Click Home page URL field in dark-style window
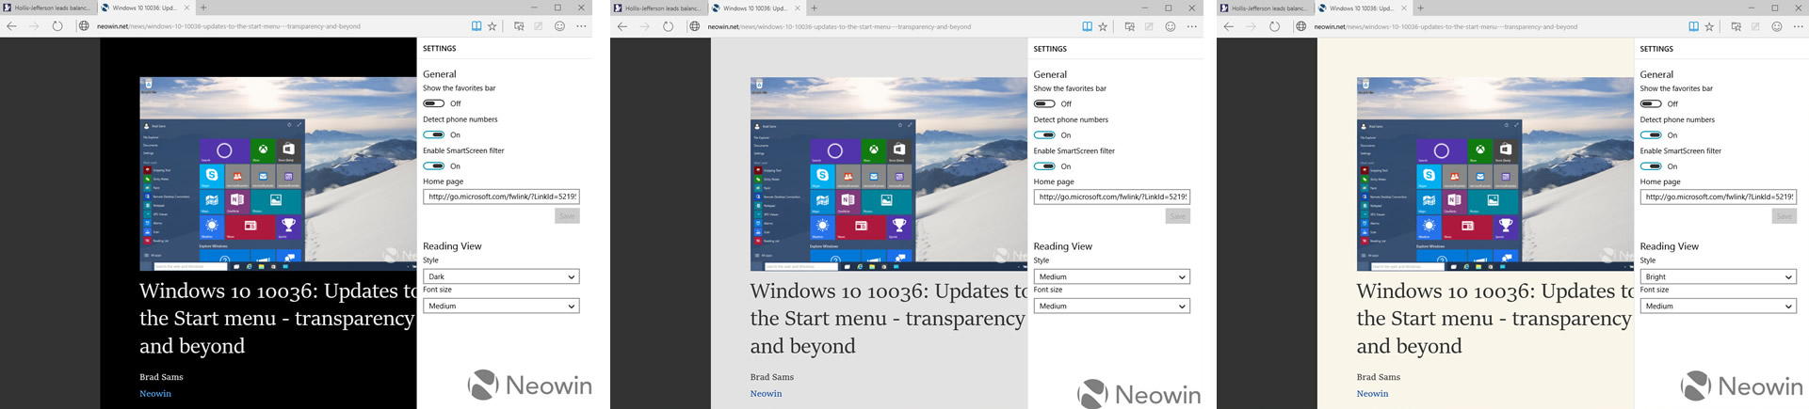 click(x=501, y=197)
